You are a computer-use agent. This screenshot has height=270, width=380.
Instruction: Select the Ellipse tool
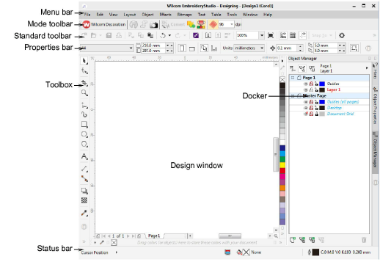click(84, 134)
